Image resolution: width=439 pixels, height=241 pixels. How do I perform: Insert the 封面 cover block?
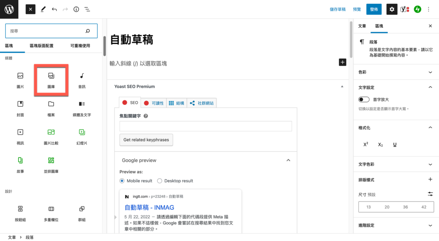coord(20,108)
